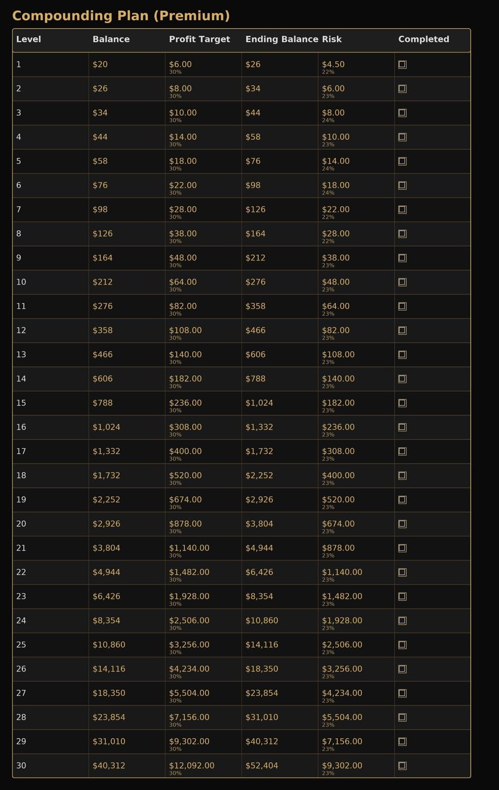Tick the Completed checkbox for Level 5

tap(402, 161)
